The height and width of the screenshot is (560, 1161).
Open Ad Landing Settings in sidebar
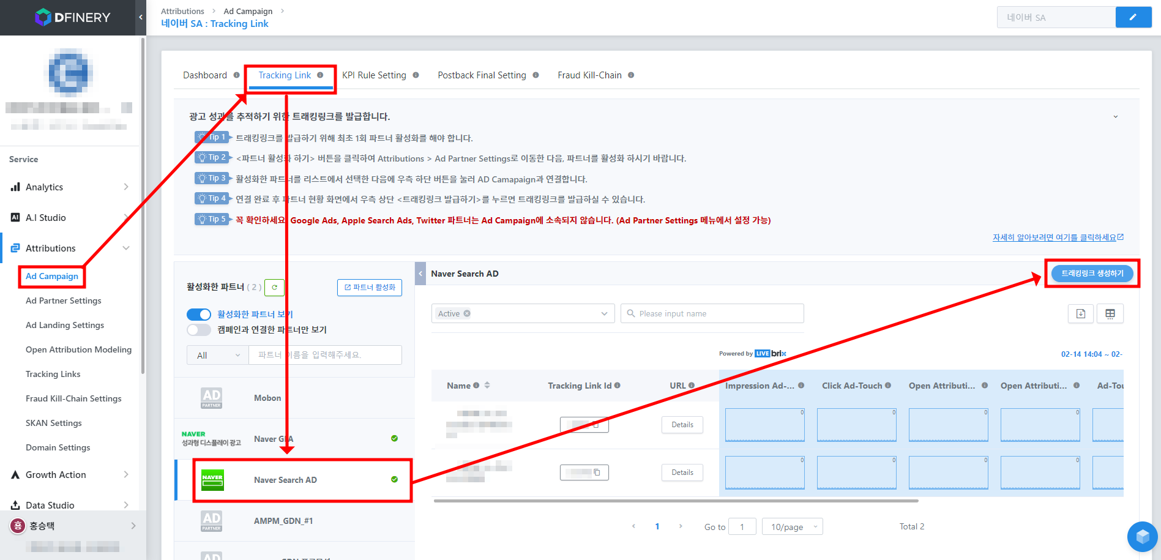pyautogui.click(x=65, y=325)
